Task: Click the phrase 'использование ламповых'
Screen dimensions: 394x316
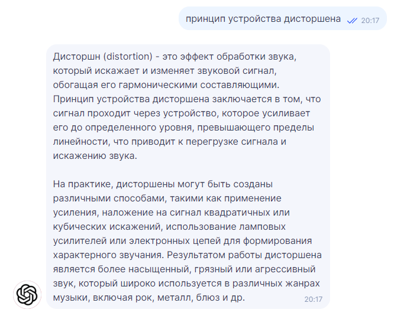Action: pyautogui.click(x=225, y=227)
